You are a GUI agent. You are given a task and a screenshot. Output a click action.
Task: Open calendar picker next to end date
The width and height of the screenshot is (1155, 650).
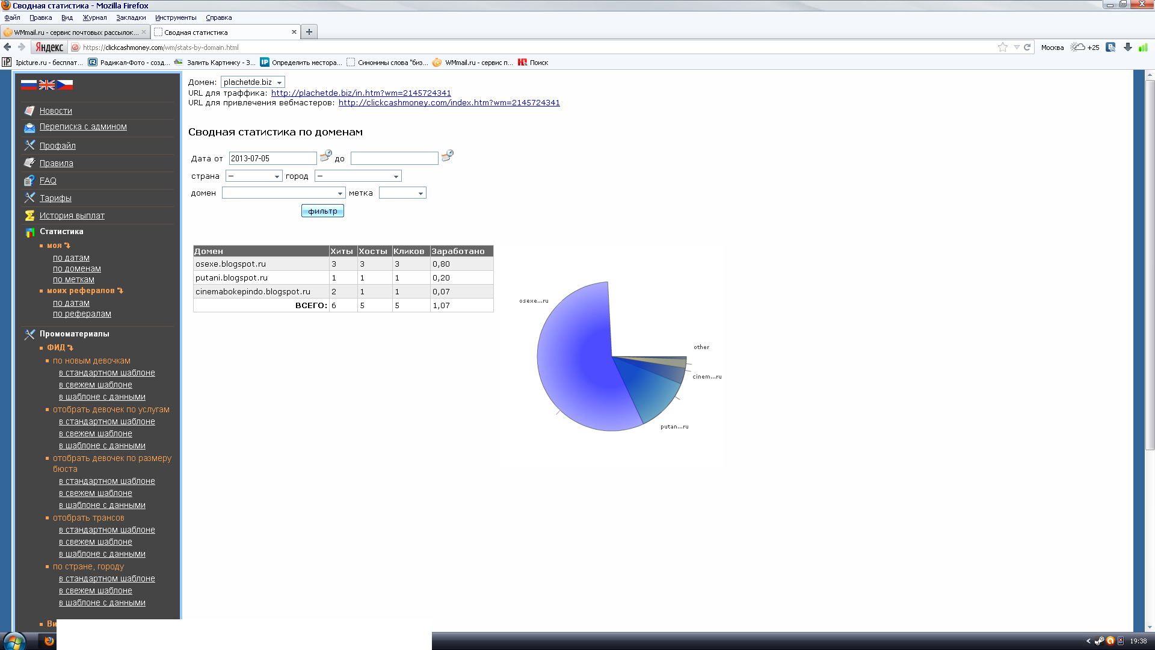pyautogui.click(x=447, y=156)
